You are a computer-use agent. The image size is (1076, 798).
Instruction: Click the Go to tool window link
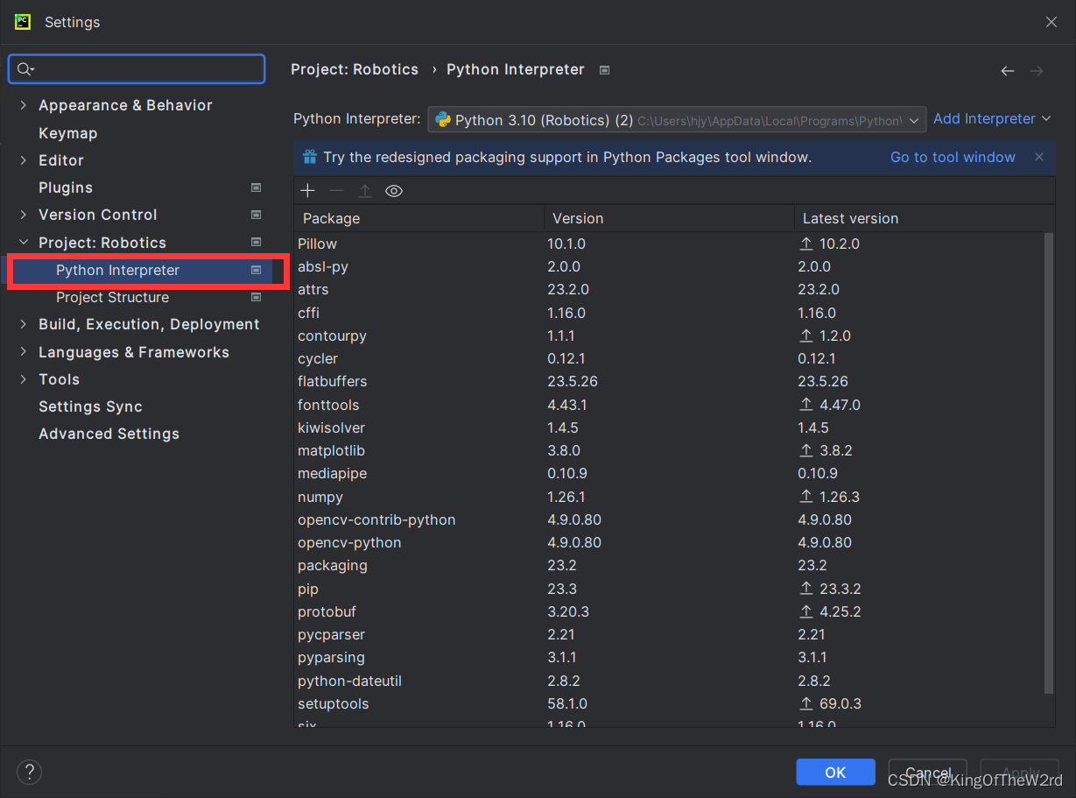[x=953, y=157]
